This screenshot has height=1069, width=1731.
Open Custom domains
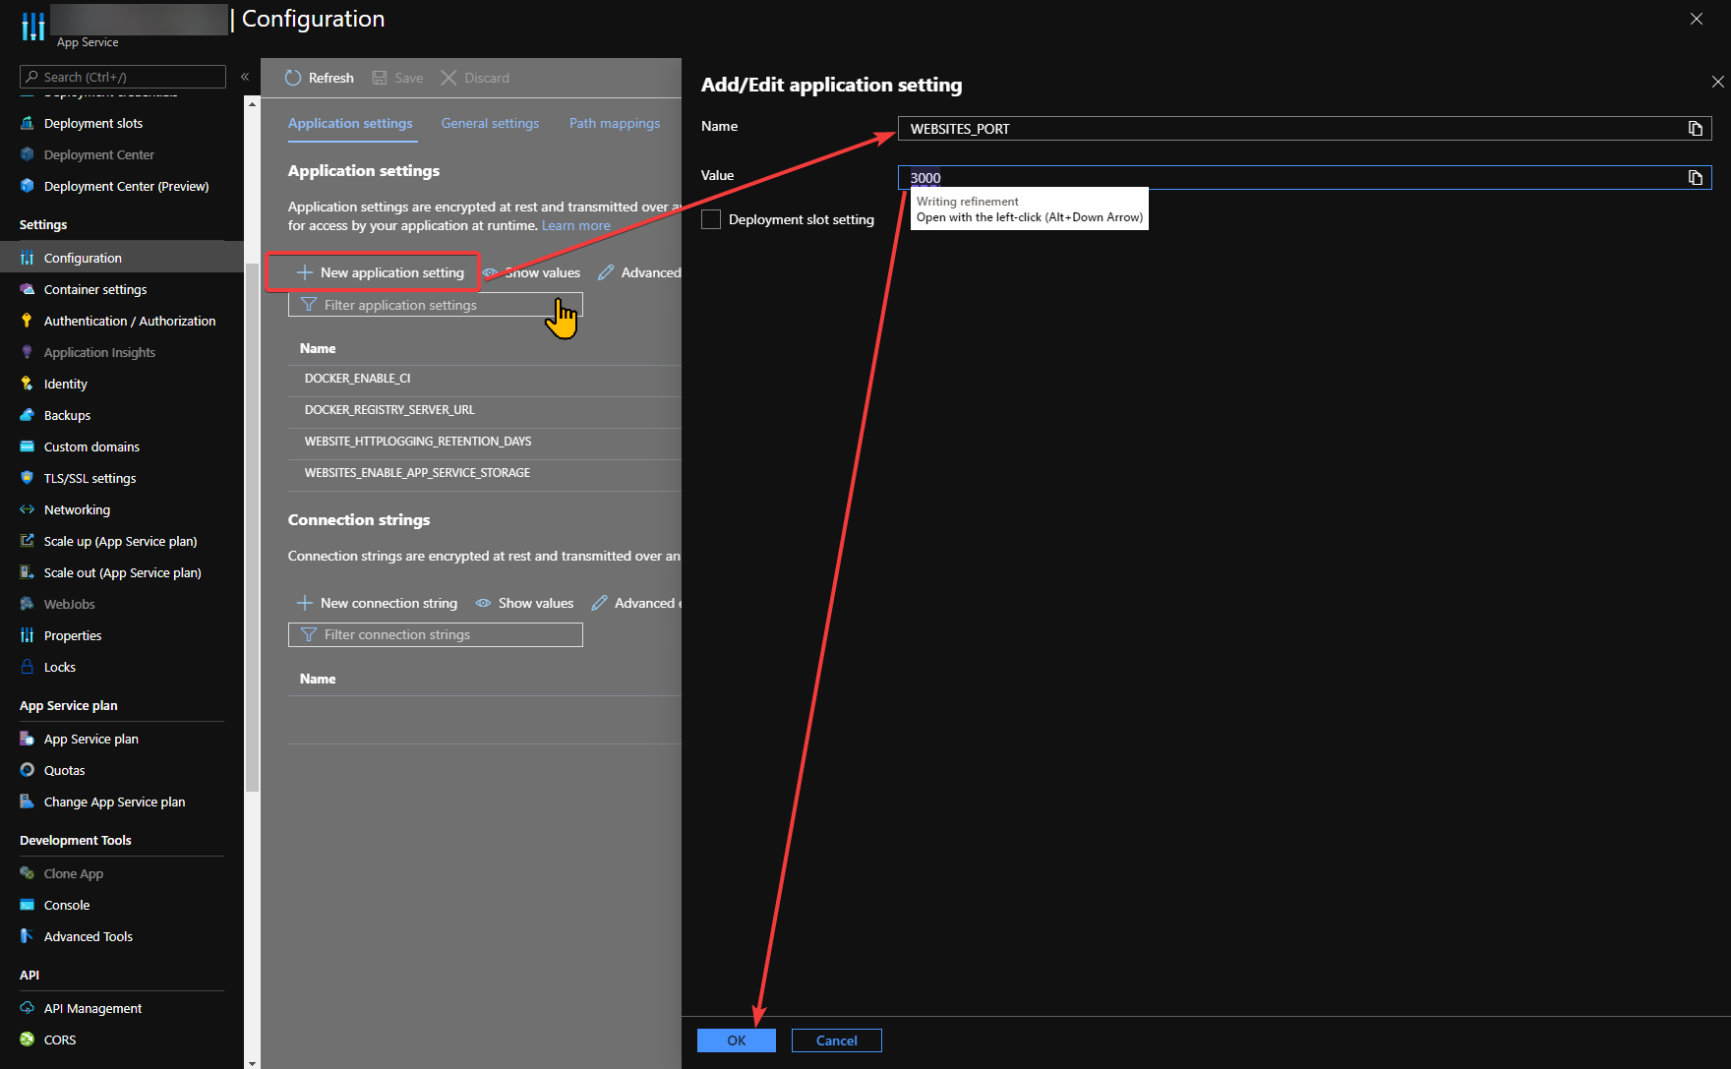point(91,446)
